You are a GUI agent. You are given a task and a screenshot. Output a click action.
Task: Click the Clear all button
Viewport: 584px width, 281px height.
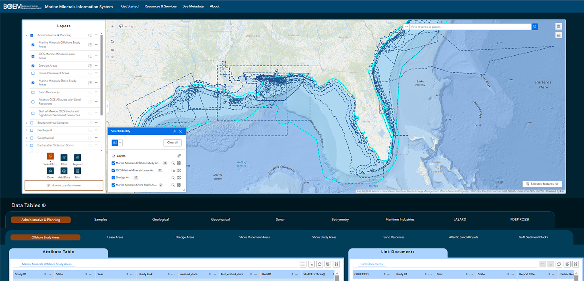pyautogui.click(x=172, y=143)
